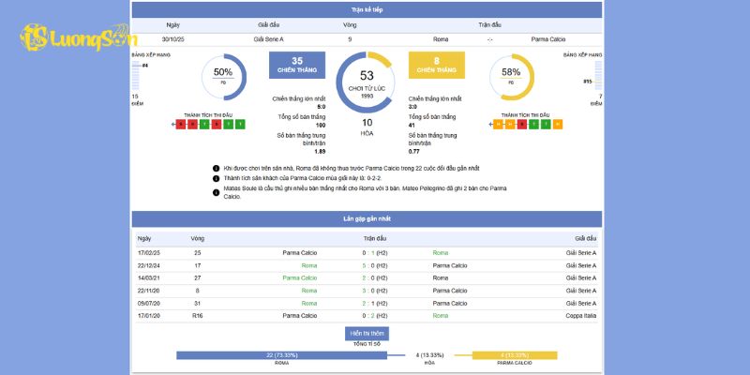
Task: Click the blue Roma 22 (73.33%) bar
Action: pyautogui.click(x=281, y=355)
